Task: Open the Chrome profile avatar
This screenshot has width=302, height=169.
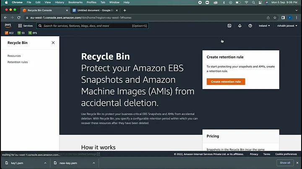Action: [290, 18]
